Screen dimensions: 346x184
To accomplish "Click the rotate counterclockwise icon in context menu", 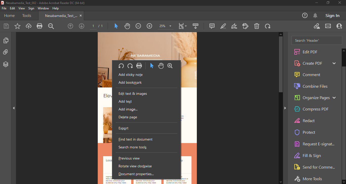I will 121,66.
